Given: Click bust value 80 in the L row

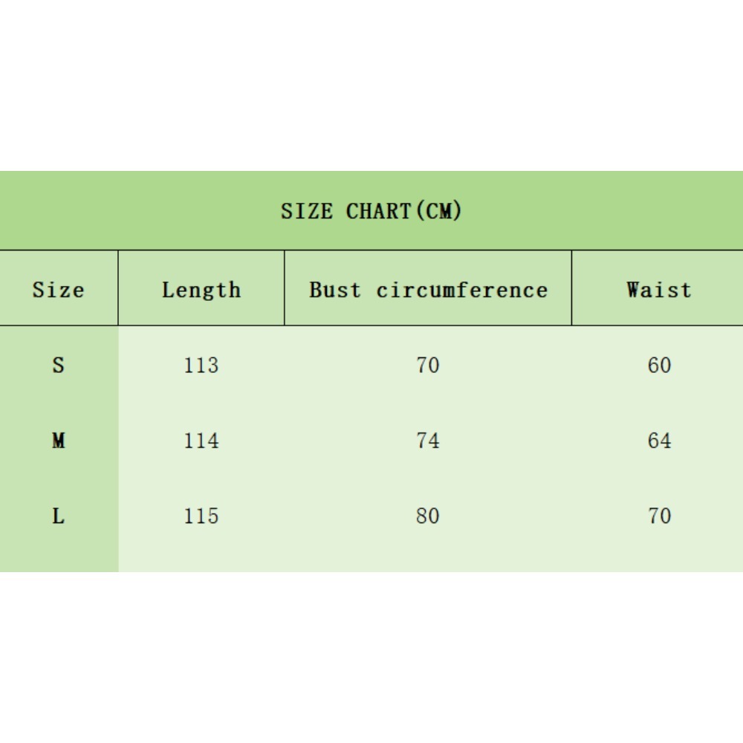Looking at the screenshot, I should (428, 516).
